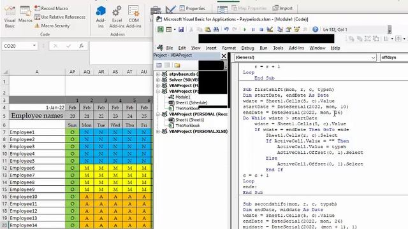Click View Code icon in Project panel

pyautogui.click(x=159, y=65)
